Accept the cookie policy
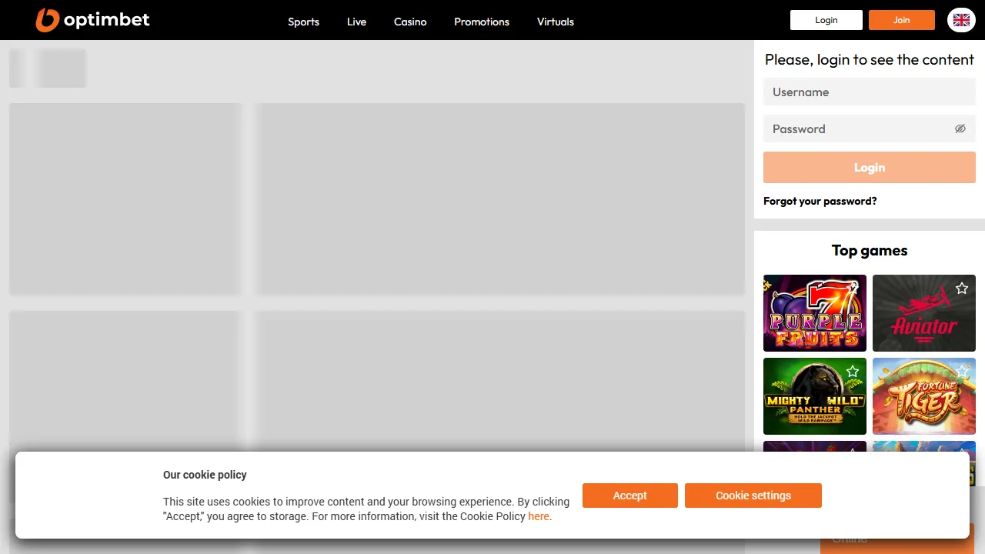Screen dimensions: 985x554 click(630, 496)
